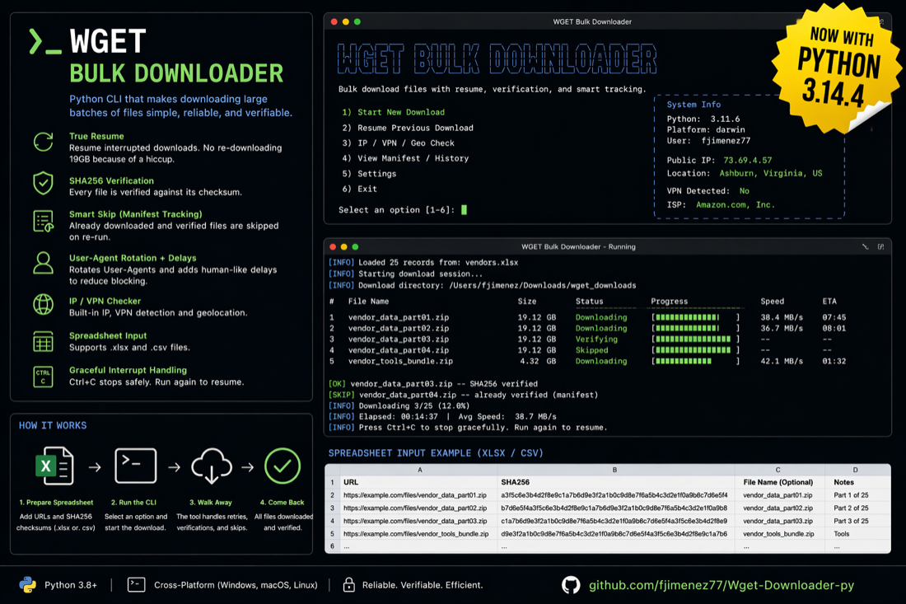Click the green checkmark icon under Come Back

click(x=282, y=466)
